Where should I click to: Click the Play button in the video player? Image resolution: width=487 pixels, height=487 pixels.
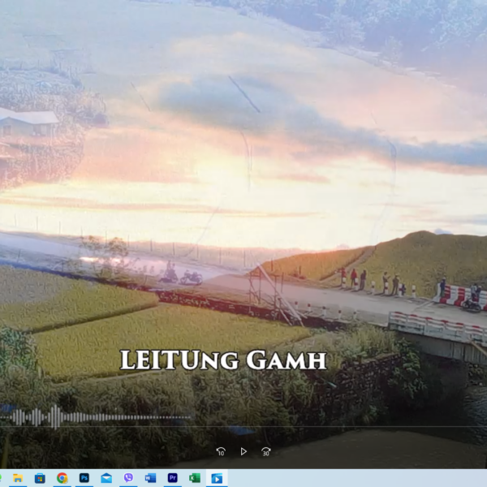[x=243, y=451]
